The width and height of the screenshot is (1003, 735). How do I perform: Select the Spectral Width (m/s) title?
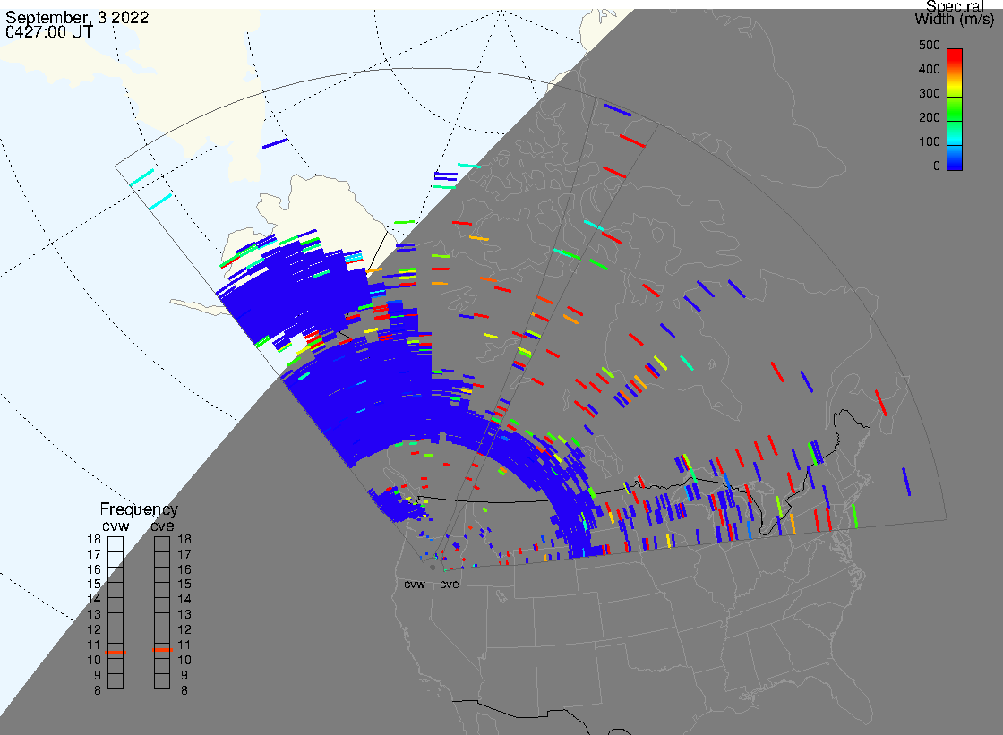click(955, 13)
